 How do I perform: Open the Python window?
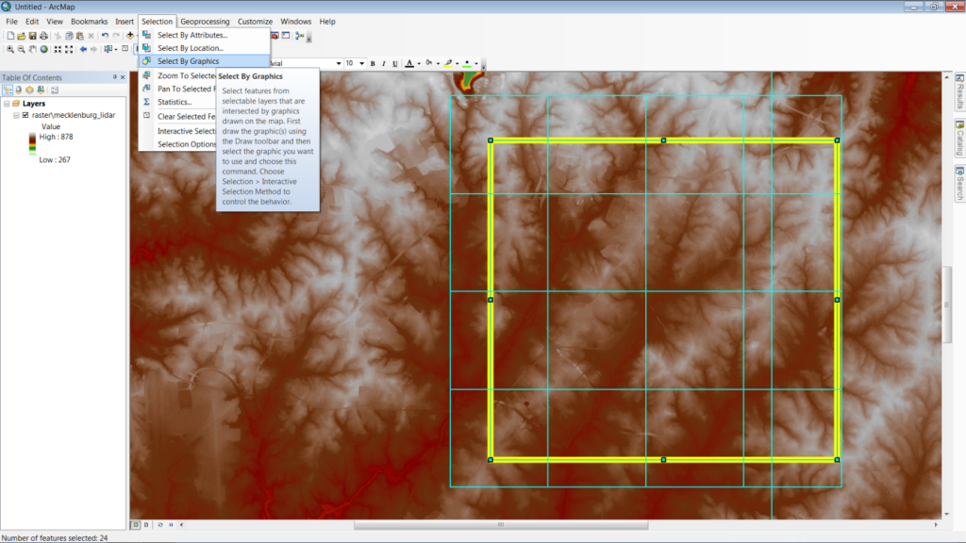[286, 36]
